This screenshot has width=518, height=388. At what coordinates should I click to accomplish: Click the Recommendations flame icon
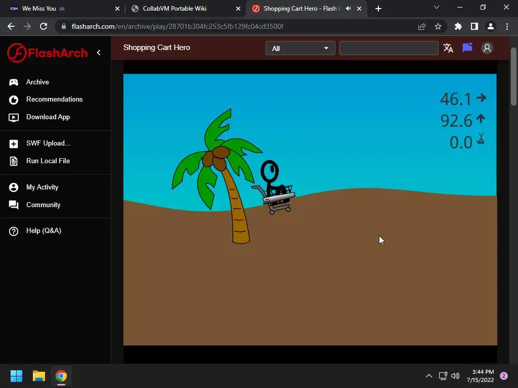click(14, 100)
